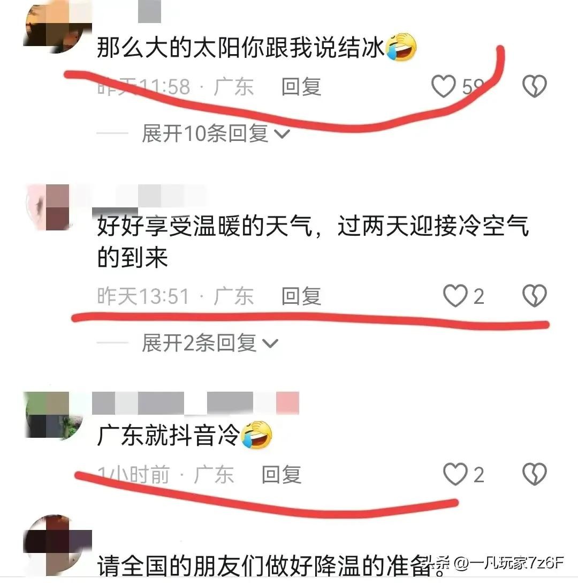This screenshot has height=583, width=578.
Task: Tap laughing emoji after 广东就抖音冷
Action: [x=257, y=435]
